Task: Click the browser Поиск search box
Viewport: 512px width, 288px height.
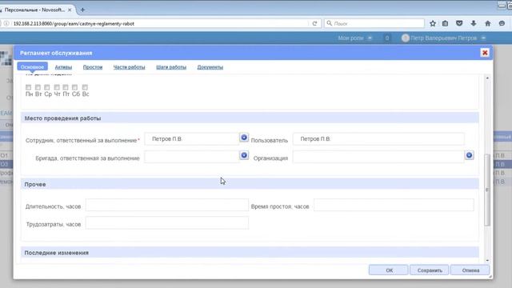Action: tap(374, 23)
